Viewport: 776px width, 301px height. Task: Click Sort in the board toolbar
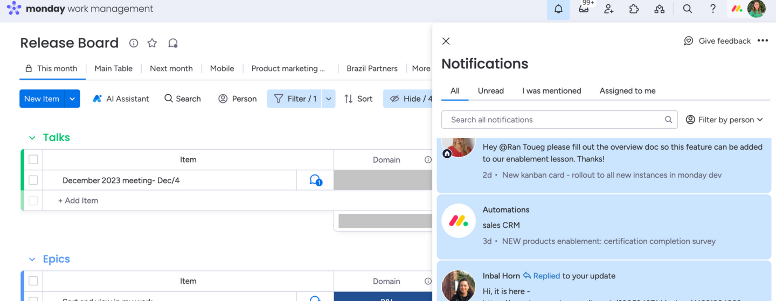tap(358, 99)
